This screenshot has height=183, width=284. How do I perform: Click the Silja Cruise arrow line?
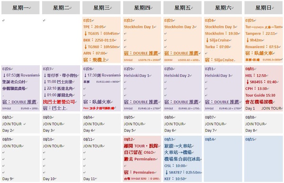click(217, 40)
